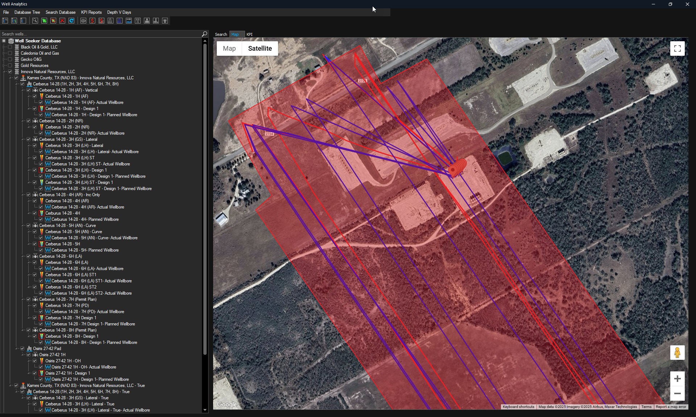Expand the Gecko O&G tree node
The width and height of the screenshot is (696, 417).
(x=4, y=59)
